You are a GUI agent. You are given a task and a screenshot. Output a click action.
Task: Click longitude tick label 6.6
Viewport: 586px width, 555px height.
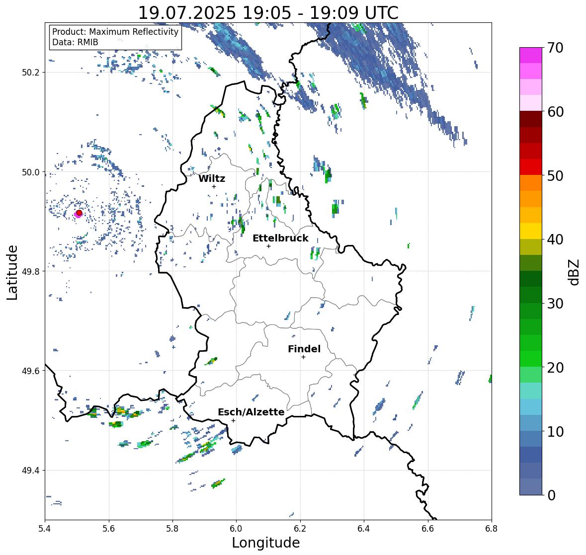pos(428,528)
